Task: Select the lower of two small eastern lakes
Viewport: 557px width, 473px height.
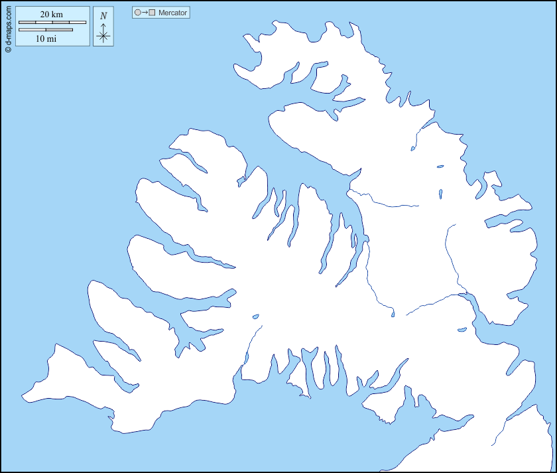Action: tap(440, 194)
